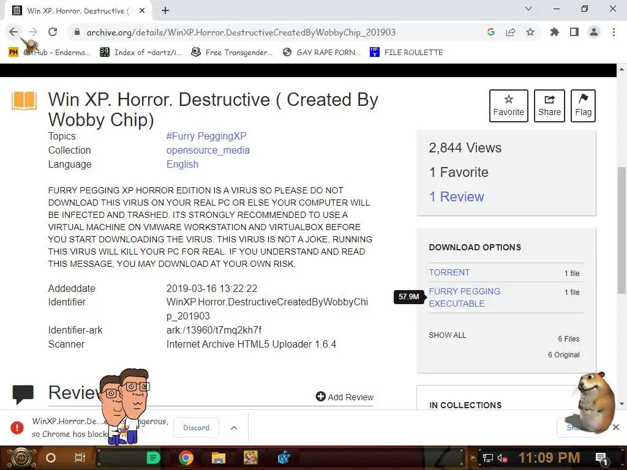This screenshot has height=470, width=627.
Task: Open the #Furry PeggingXP topic link
Action: (x=206, y=136)
